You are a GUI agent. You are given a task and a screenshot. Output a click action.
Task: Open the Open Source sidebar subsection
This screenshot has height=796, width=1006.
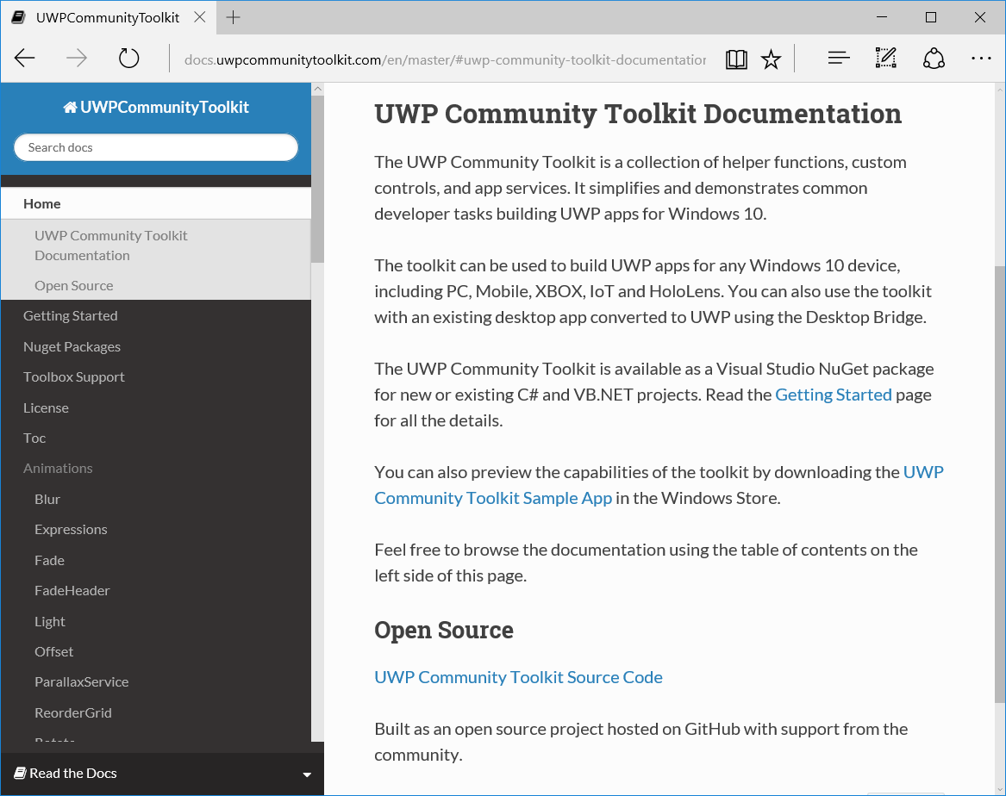pyautogui.click(x=74, y=285)
